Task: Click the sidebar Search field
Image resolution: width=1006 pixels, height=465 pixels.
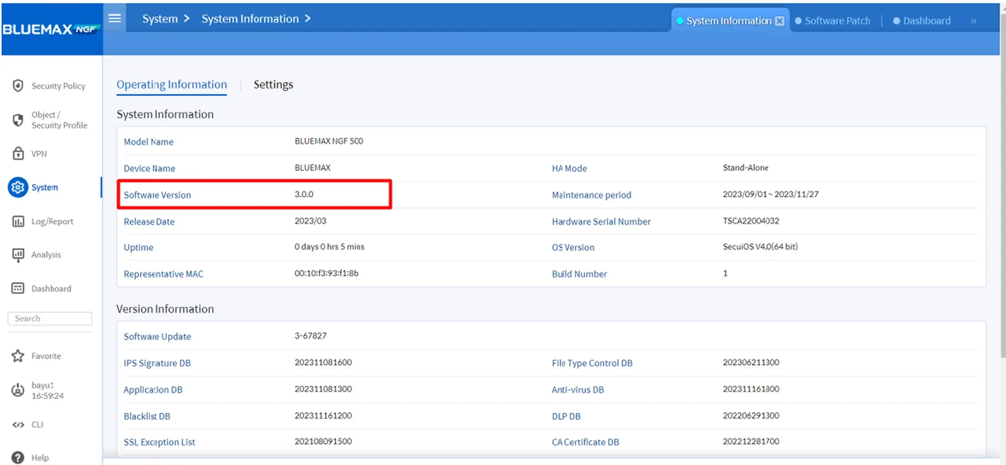Action: (x=50, y=318)
